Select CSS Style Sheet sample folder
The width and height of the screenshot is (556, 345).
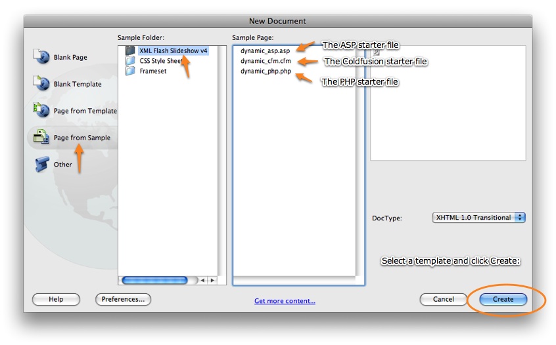(x=160, y=61)
